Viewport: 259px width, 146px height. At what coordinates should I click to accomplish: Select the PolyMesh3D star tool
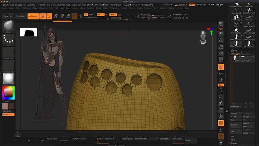coord(236,31)
